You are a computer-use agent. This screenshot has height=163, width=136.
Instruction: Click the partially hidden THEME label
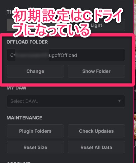click(9, 12)
